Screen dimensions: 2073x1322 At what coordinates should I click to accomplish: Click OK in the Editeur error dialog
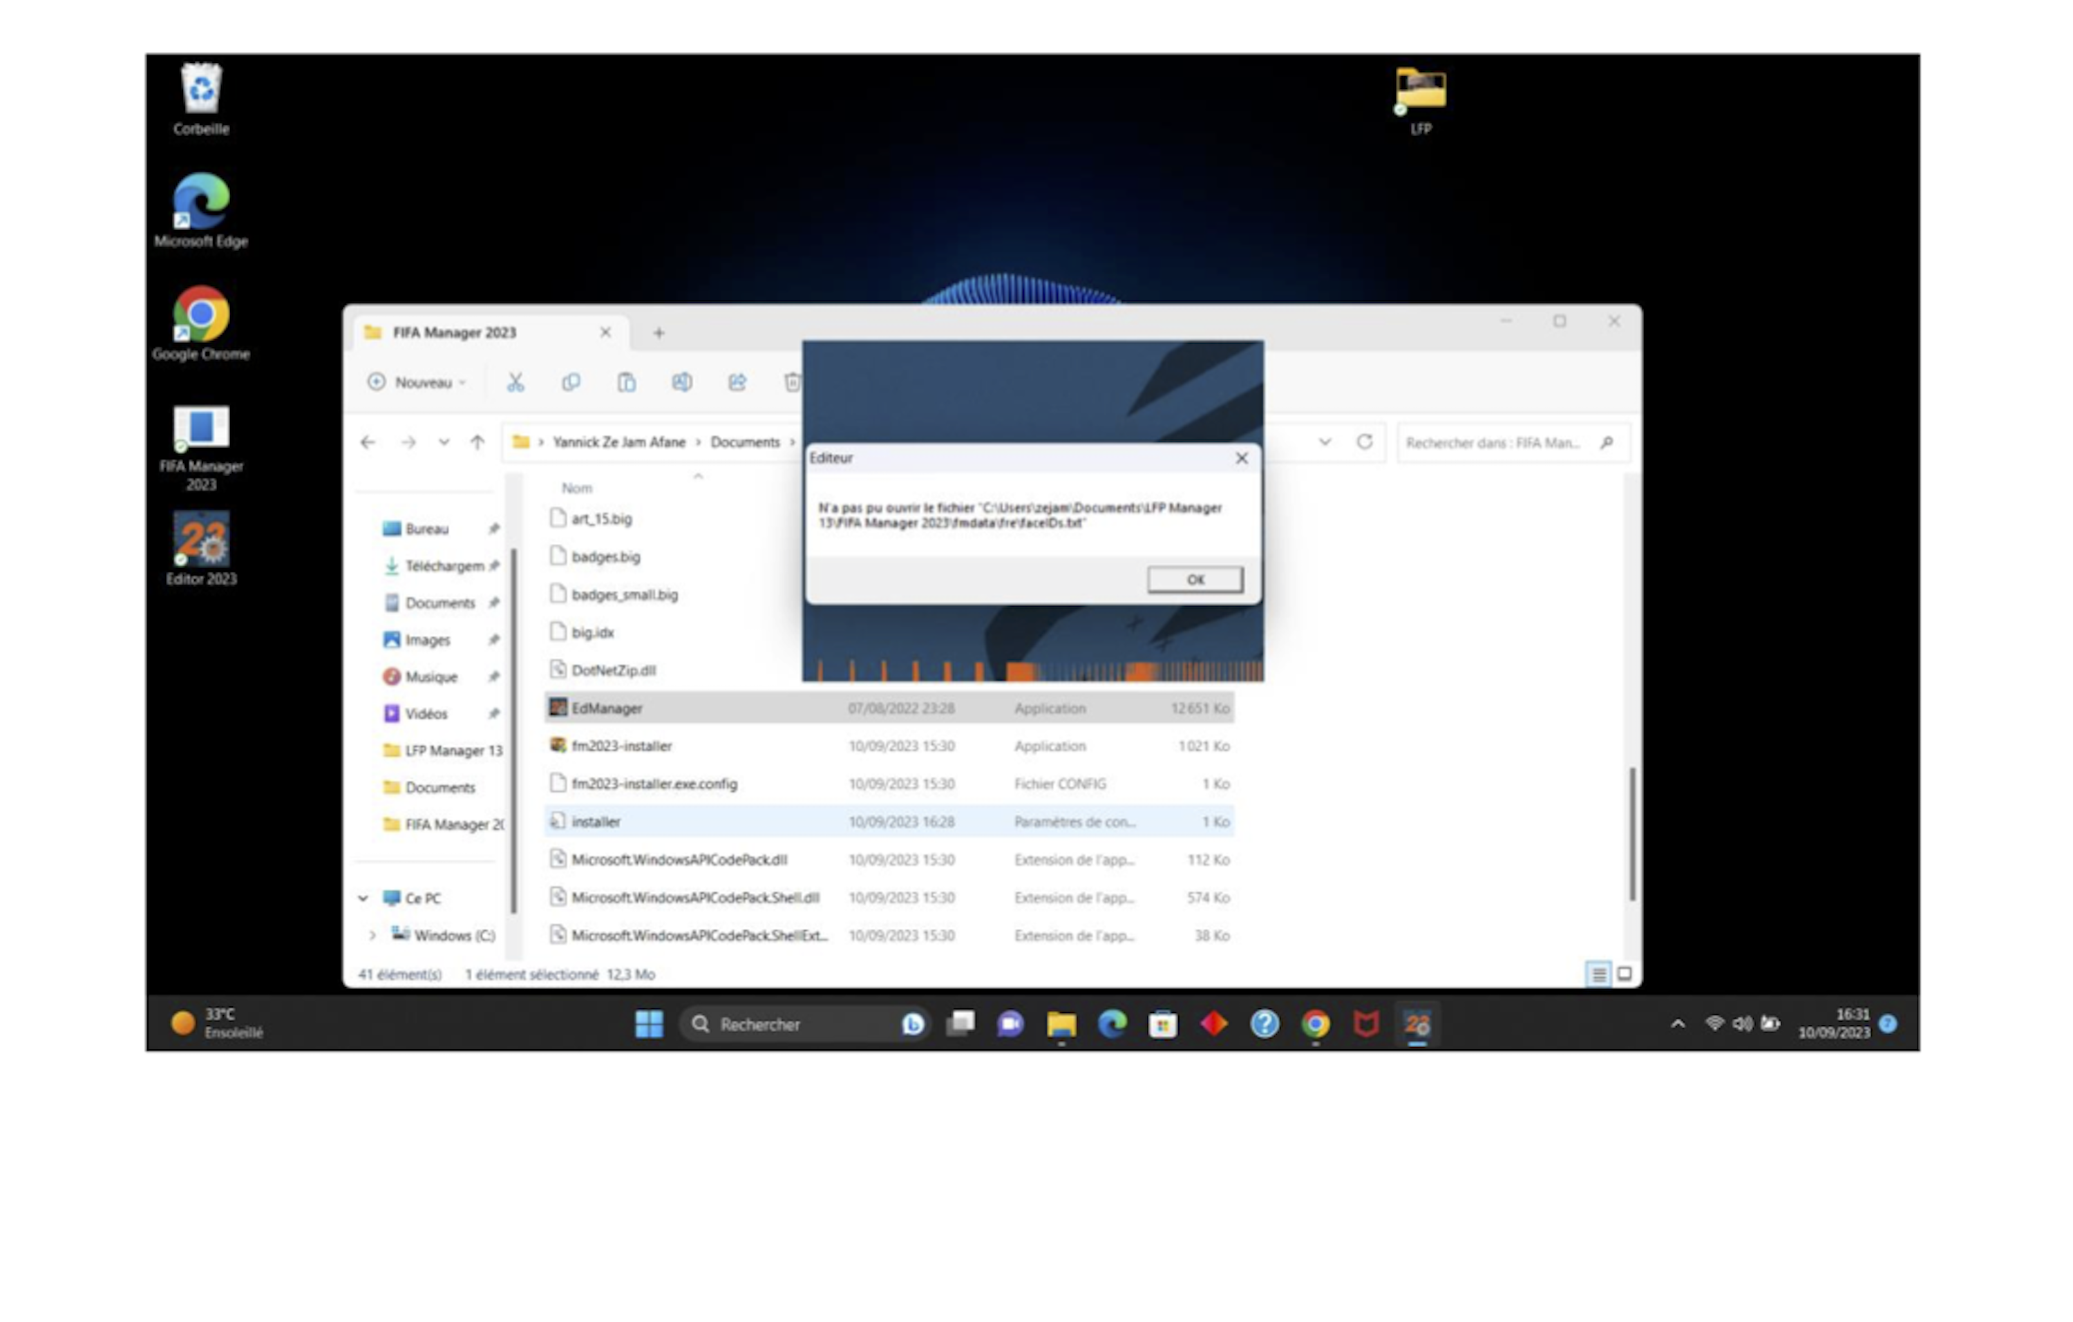tap(1194, 579)
